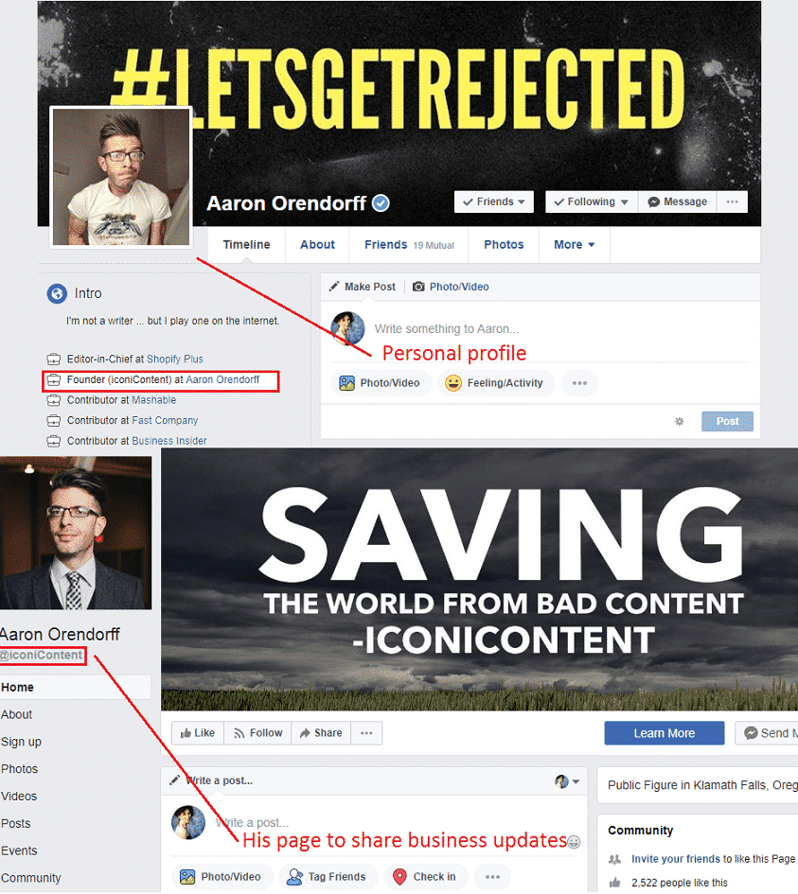Viewport: 798px width, 894px height.
Task: Open Aaron Orendorff's profile picture
Action: pos(121,177)
